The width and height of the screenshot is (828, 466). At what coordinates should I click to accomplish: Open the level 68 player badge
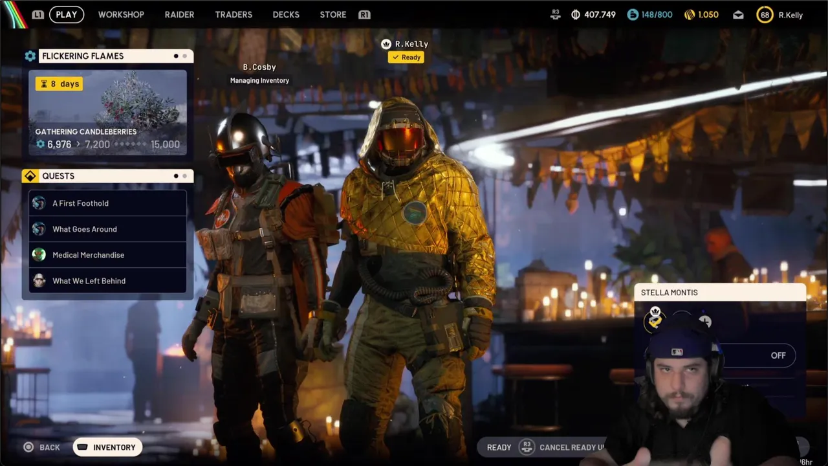[765, 15]
